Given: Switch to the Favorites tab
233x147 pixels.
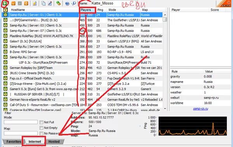Looking at the screenshot, I should (x=13, y=142).
